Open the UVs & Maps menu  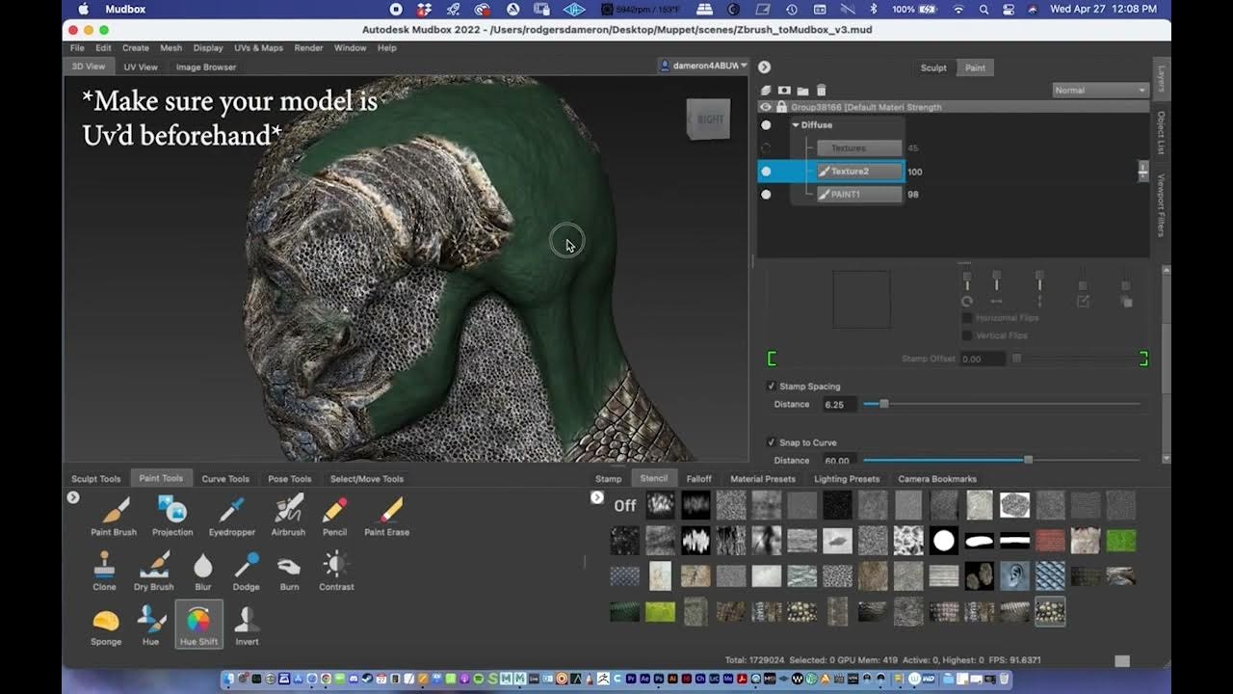coord(259,47)
